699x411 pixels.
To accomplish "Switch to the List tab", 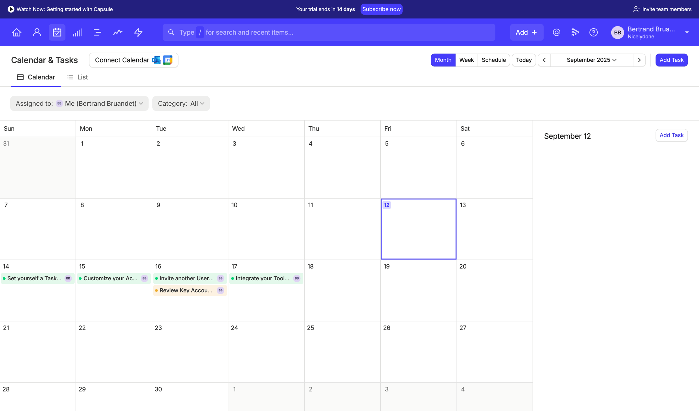I will 77,77.
